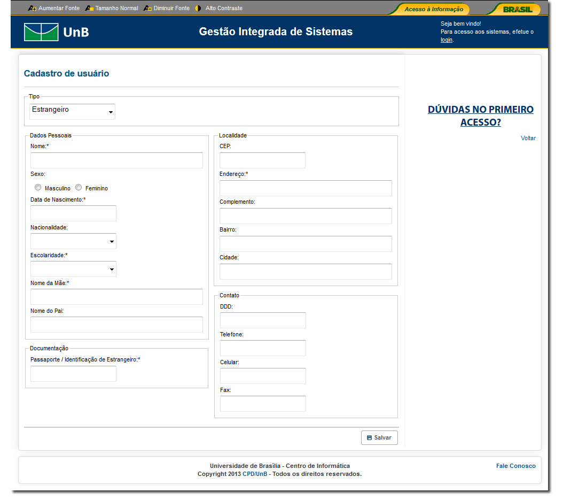This screenshot has width=563, height=500.
Task: Click the BRASIL government badge
Action: click(x=518, y=9)
